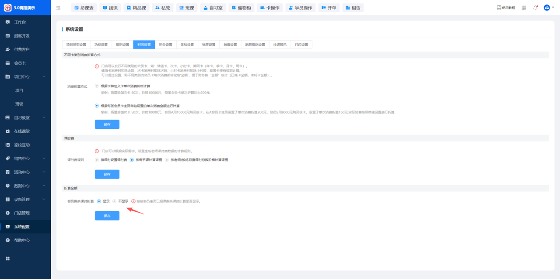Viewport: 560px width, 279px height.
Task: Open 工作台 in the left sidebar
Action: pos(20,22)
